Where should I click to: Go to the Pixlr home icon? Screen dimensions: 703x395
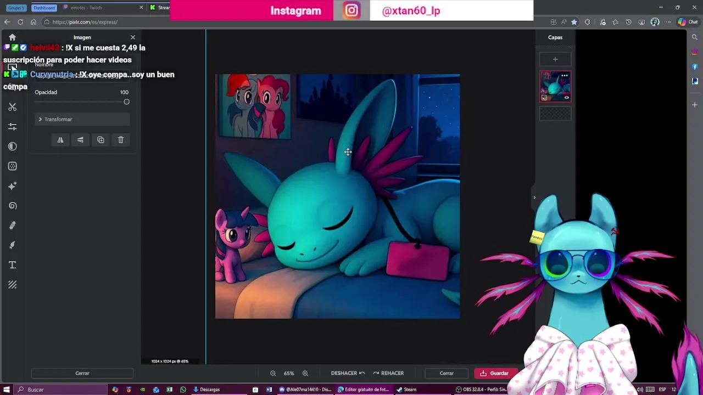[x=12, y=37]
